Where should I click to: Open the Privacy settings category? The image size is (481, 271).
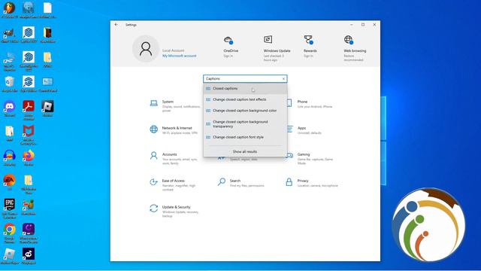[311, 183]
